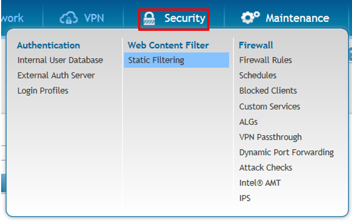Click the Authentication section heading
Screen dimensions: 352x222
coord(48,45)
